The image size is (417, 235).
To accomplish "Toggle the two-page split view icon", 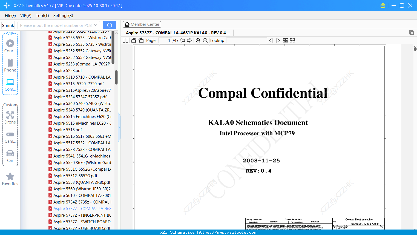I will pyautogui.click(x=126, y=41).
